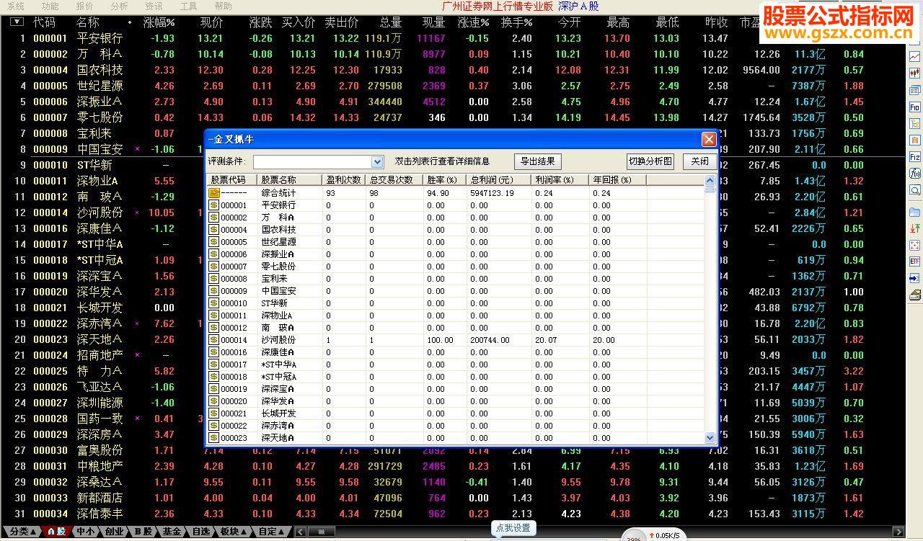Open the top-left ▼ column menu
The image size is (923, 541).
(x=17, y=22)
